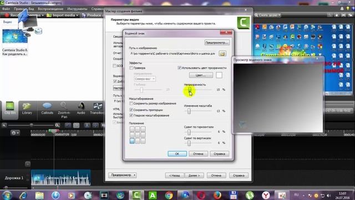Expand the Предпросмотр dropdown in wizard

(x=134, y=176)
